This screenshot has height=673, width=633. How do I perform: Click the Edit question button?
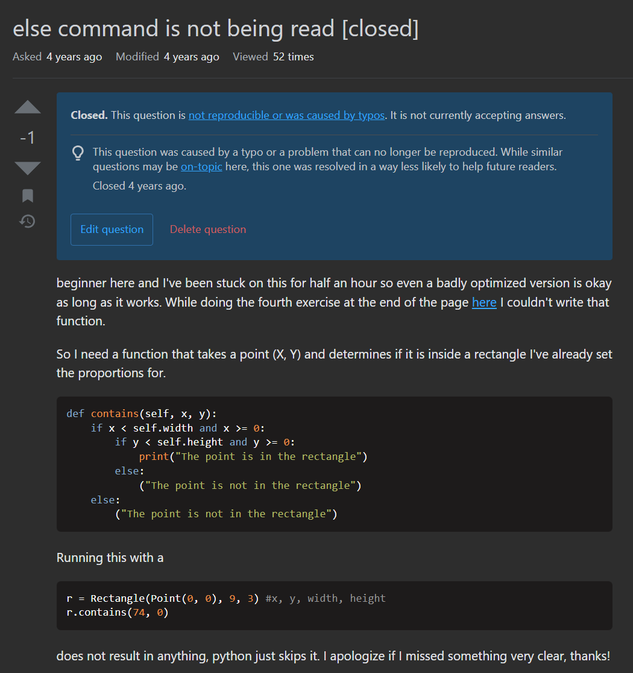(112, 229)
